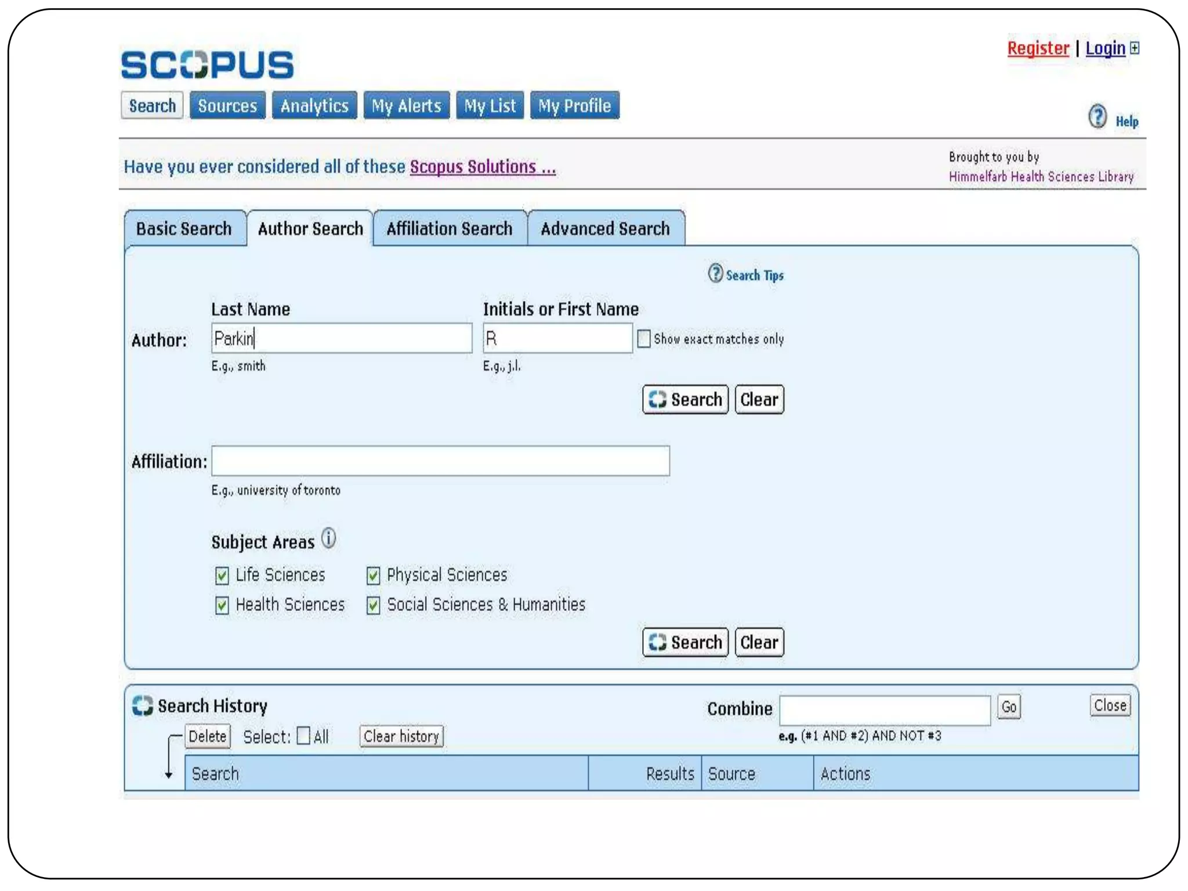Image resolution: width=1188 pixels, height=891 pixels.
Task: Uncheck Social Sciences & Humanities checkbox
Action: (373, 605)
